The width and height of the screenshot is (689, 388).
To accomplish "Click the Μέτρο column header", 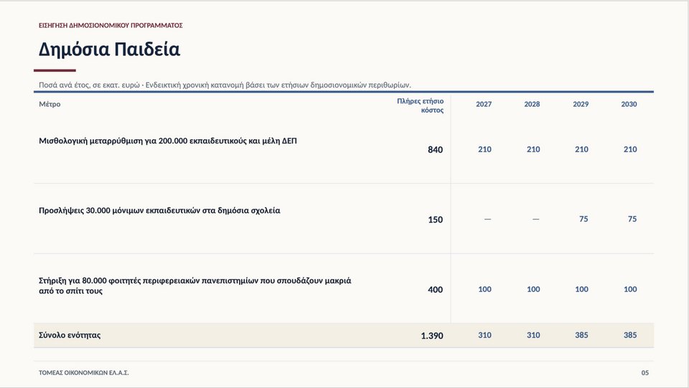I will [x=50, y=104].
